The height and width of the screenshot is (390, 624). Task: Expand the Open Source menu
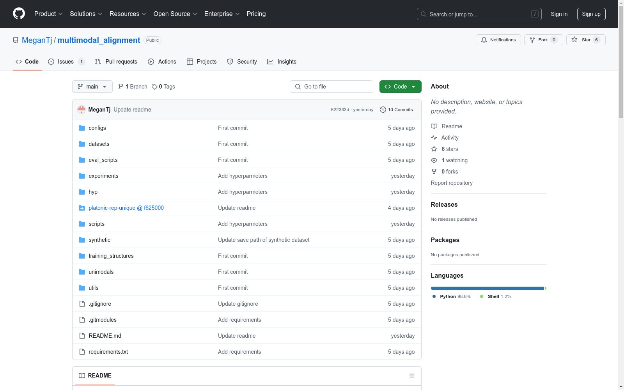(x=175, y=14)
